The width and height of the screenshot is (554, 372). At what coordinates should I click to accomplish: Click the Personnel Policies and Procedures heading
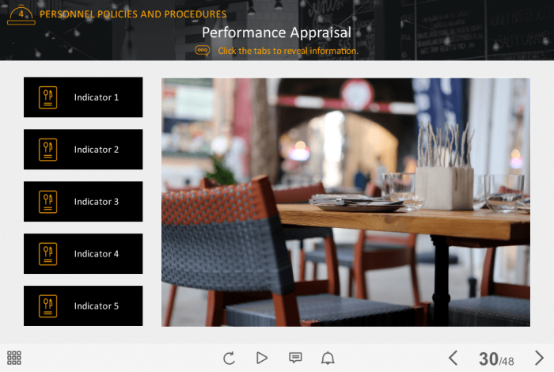point(133,14)
